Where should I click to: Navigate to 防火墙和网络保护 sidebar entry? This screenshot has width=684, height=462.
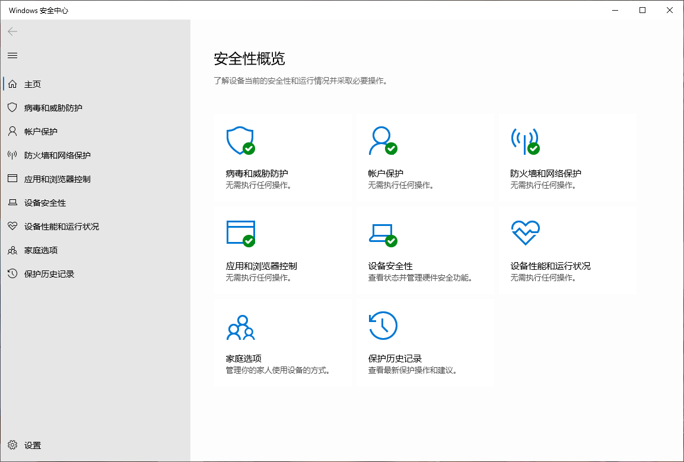coord(58,155)
